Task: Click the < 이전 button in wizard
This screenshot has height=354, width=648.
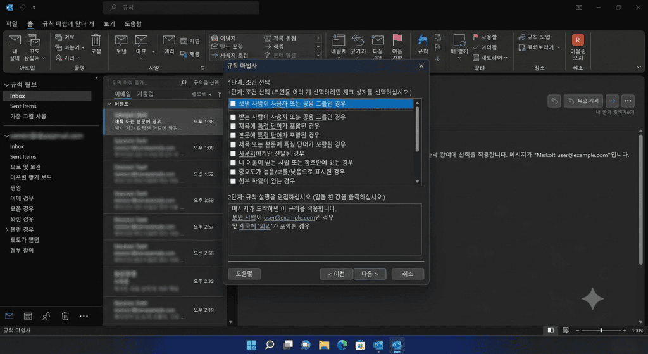Action: pos(337,274)
